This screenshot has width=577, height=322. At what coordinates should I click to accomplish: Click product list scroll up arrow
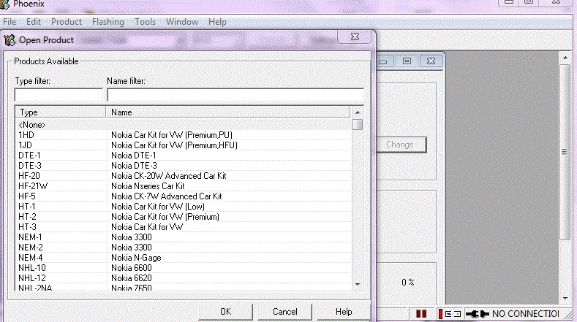click(x=358, y=112)
